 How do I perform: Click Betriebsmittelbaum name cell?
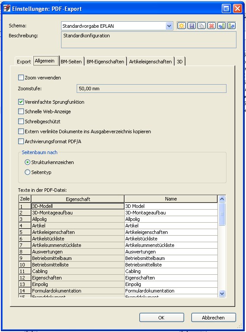(x=171, y=258)
